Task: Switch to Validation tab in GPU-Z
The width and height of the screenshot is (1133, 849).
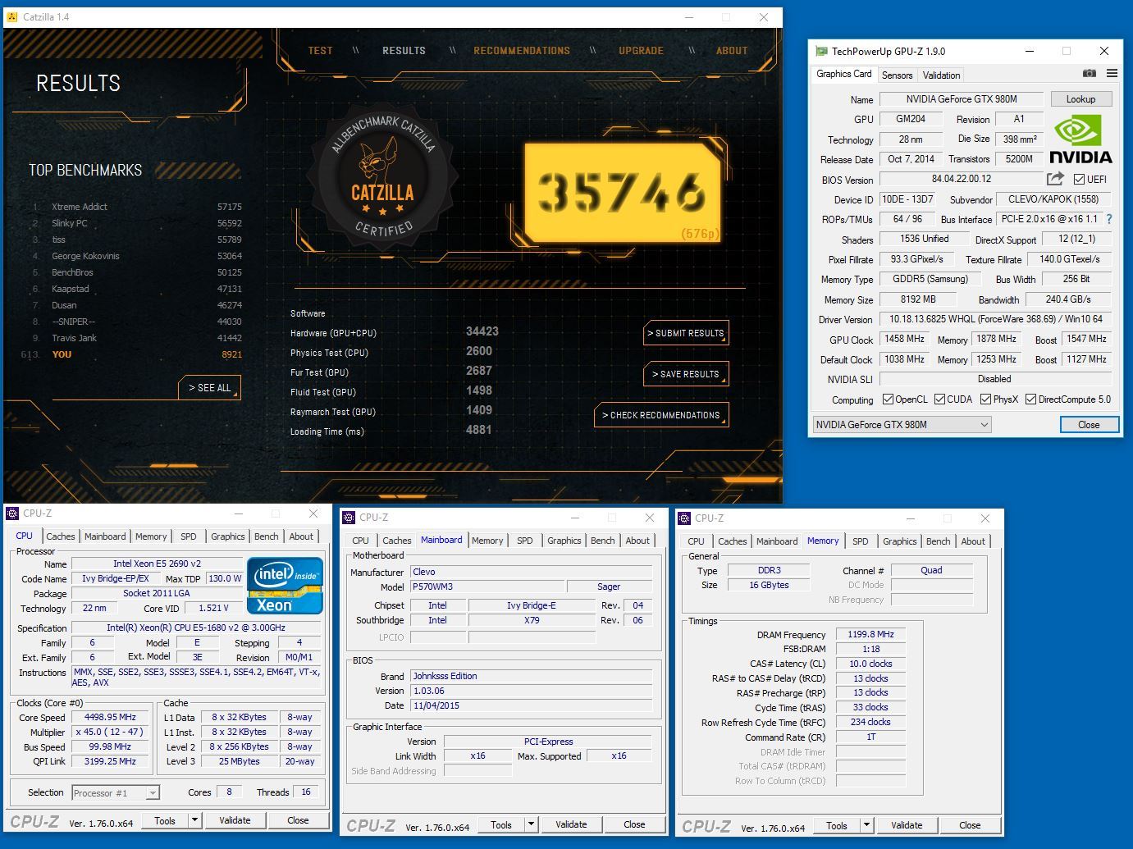Action: point(941,75)
